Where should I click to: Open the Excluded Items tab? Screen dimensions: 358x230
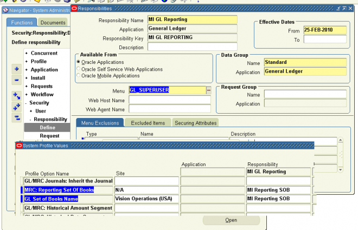tap(148, 123)
